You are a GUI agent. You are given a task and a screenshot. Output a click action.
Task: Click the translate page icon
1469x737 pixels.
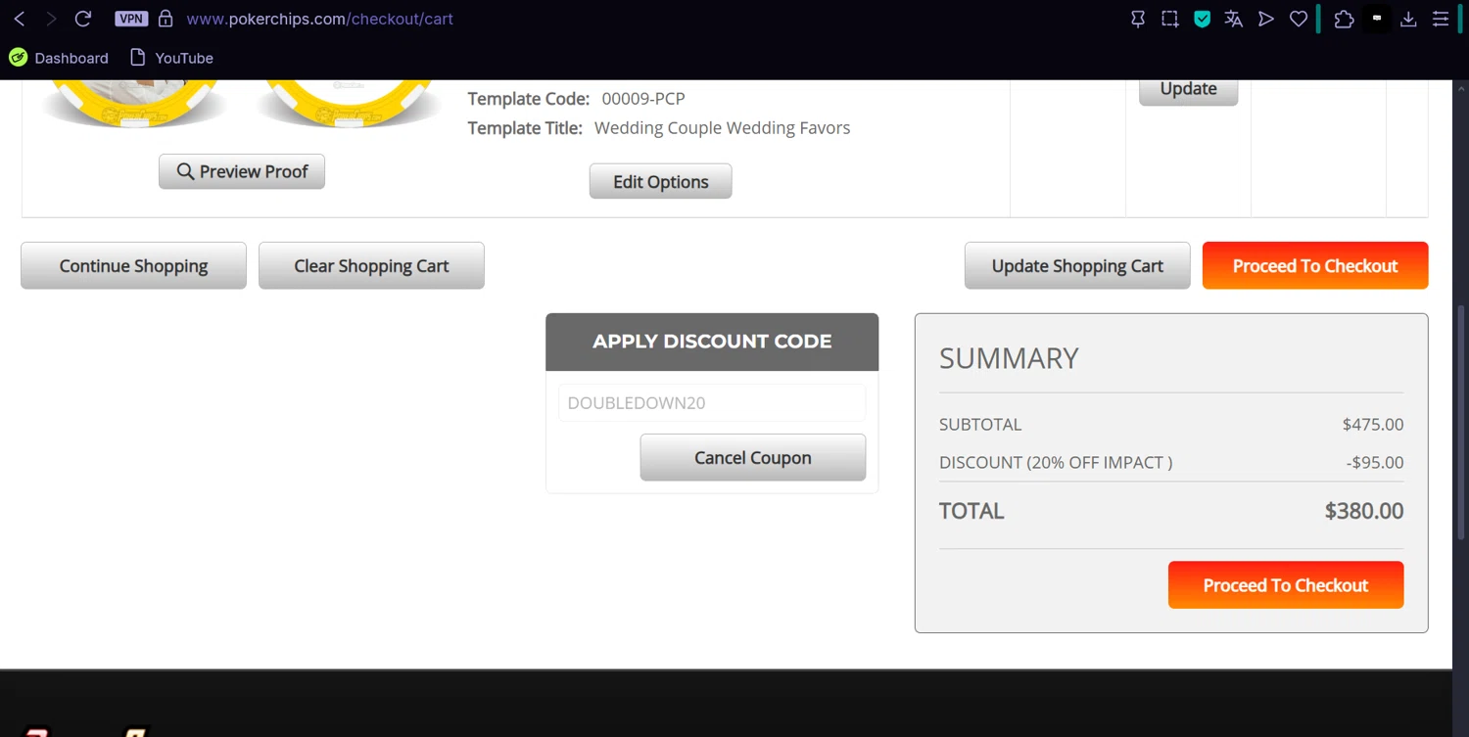tap(1234, 19)
